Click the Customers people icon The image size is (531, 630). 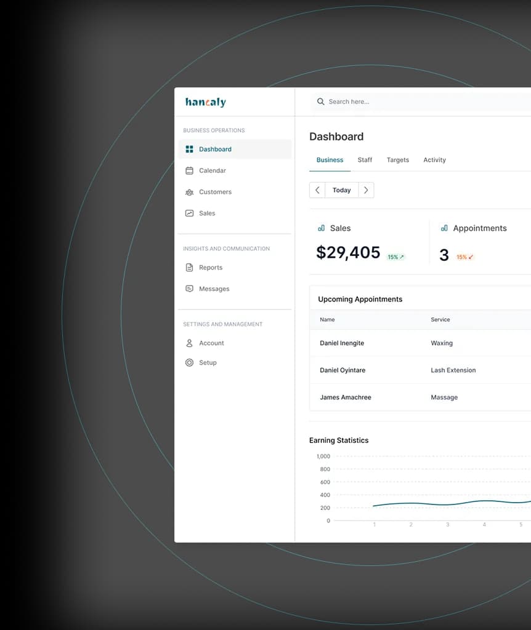pyautogui.click(x=188, y=192)
